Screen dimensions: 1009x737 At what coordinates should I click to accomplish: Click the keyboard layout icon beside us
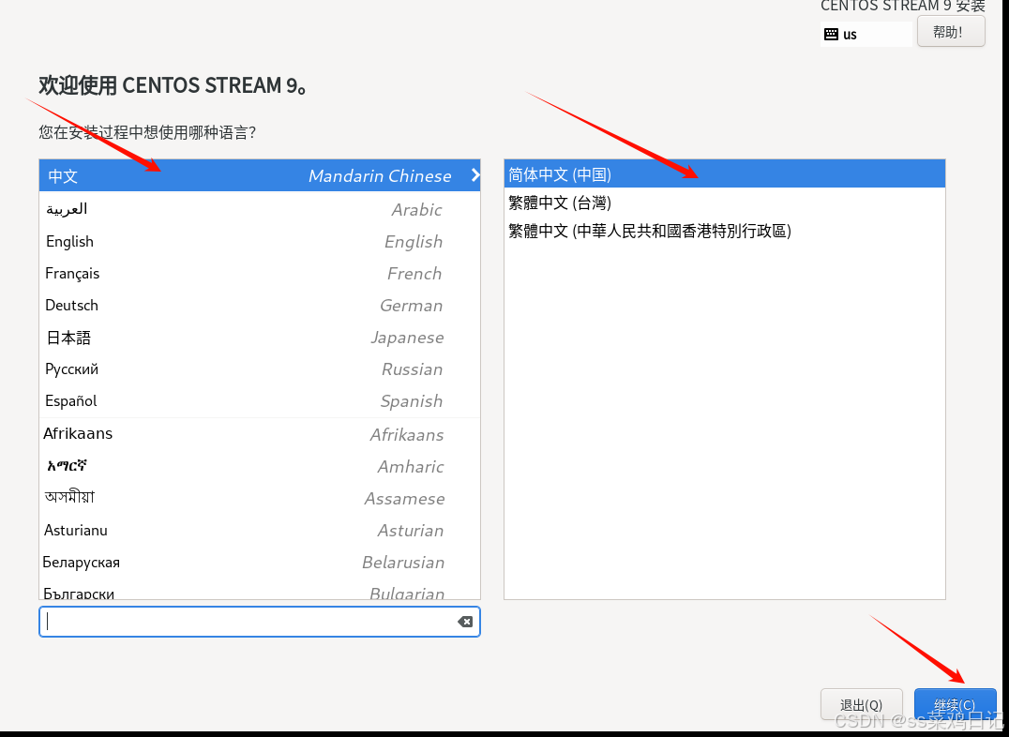pyautogui.click(x=831, y=34)
